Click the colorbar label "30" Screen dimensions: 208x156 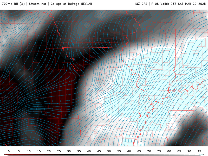(x=69, y=151)
